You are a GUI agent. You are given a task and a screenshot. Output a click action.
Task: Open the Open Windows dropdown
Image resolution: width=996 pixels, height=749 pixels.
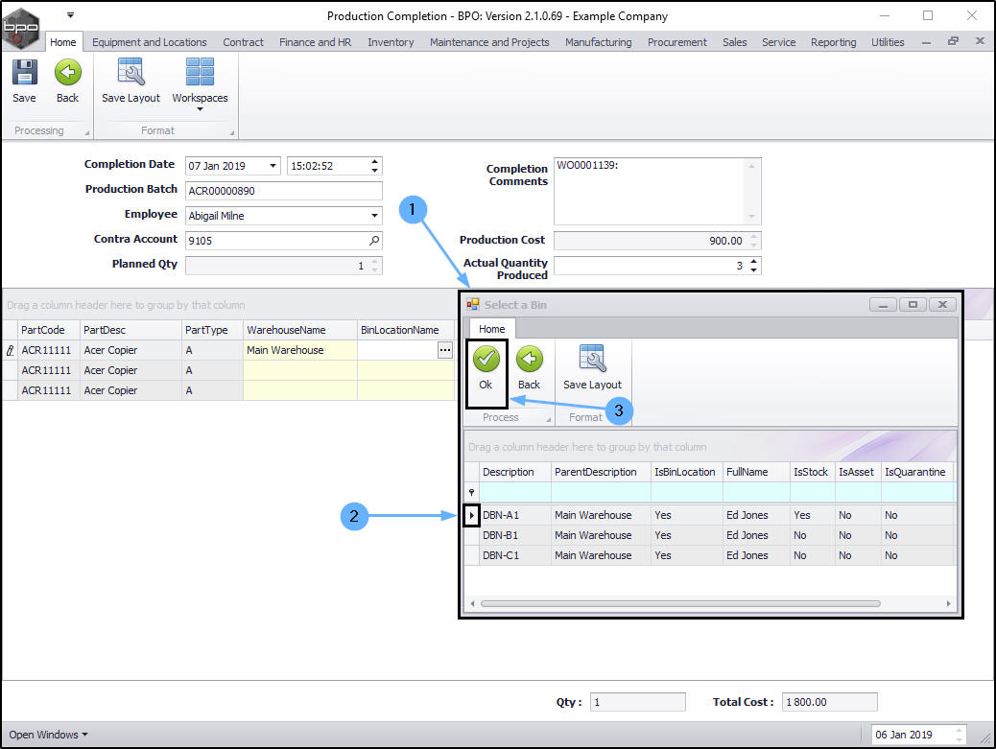(48, 735)
